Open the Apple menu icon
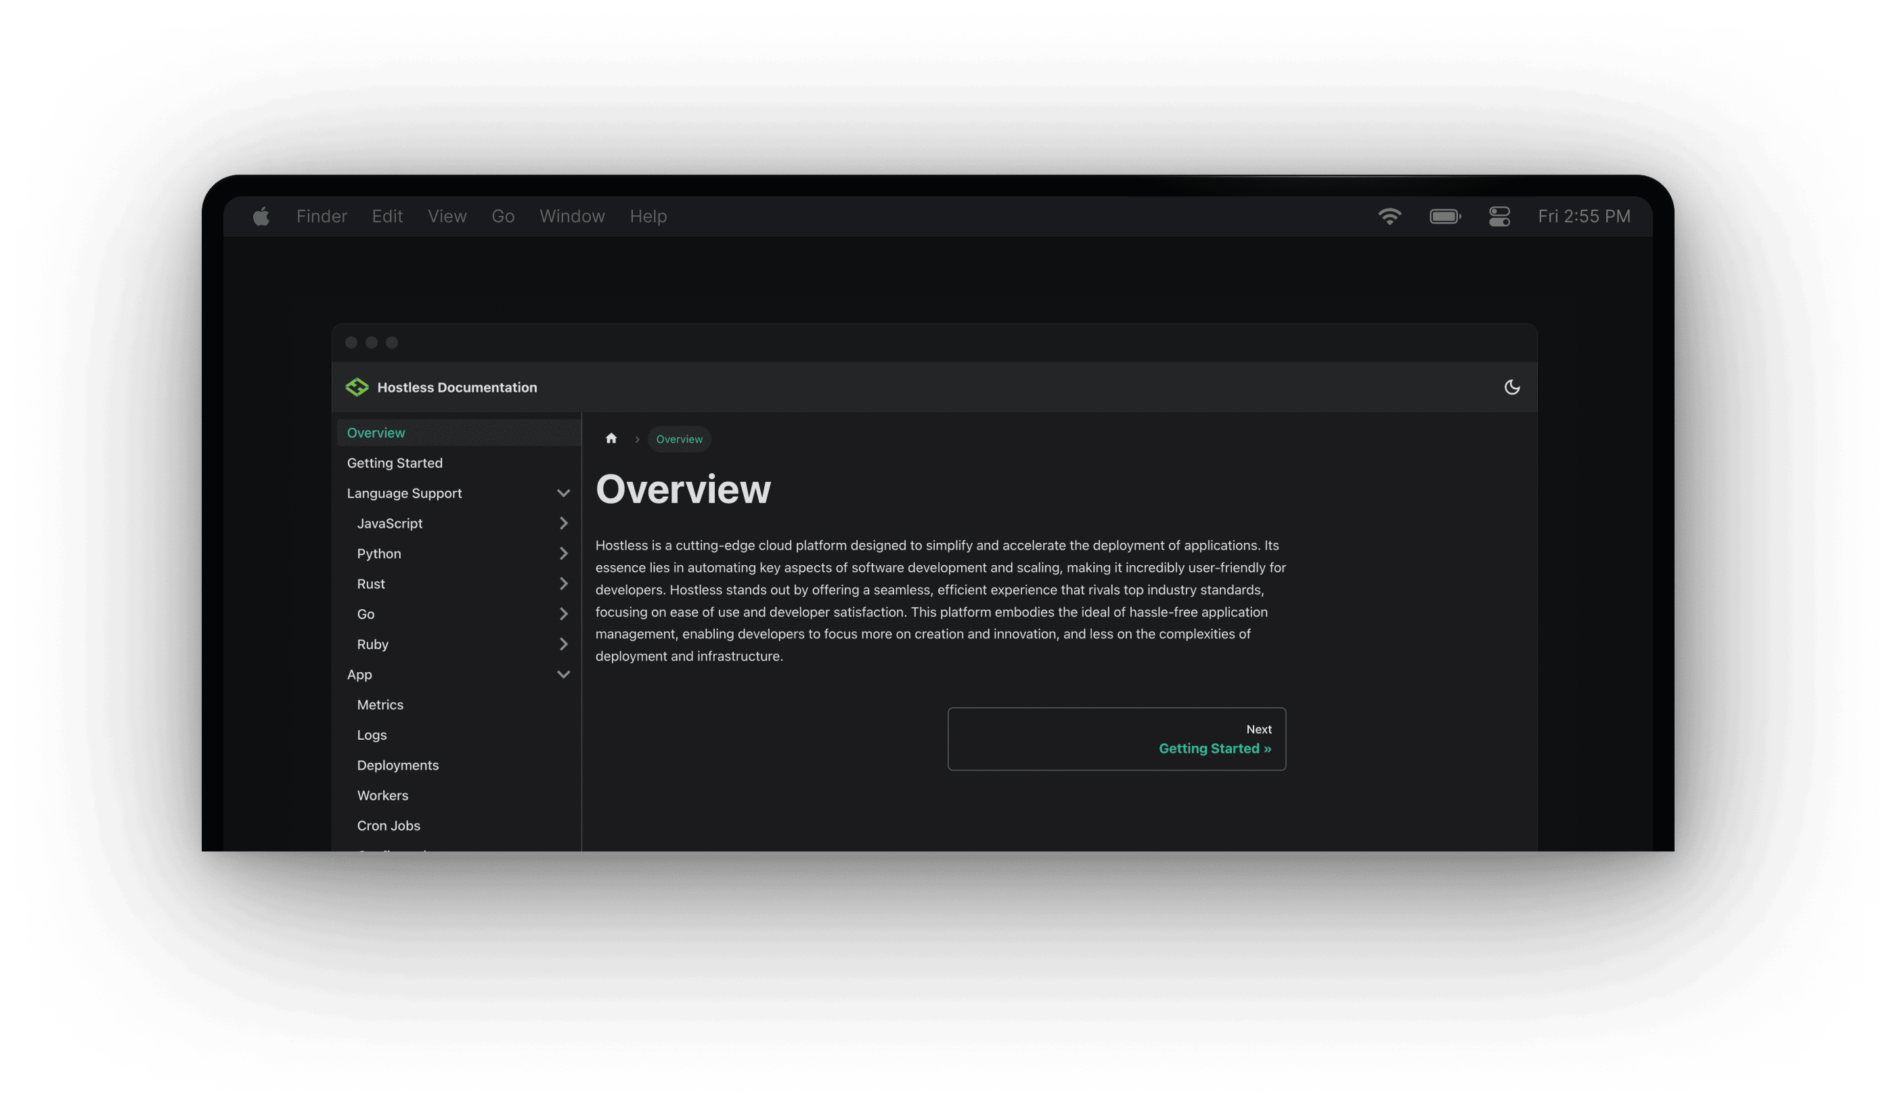Screen dimensions: 1902x1106 pos(261,217)
